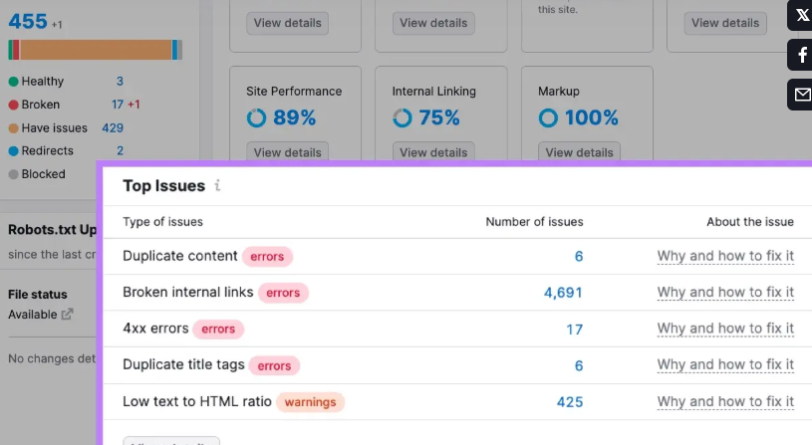Click the Site Performance donut chart icon
812x445 pixels.
256,118
